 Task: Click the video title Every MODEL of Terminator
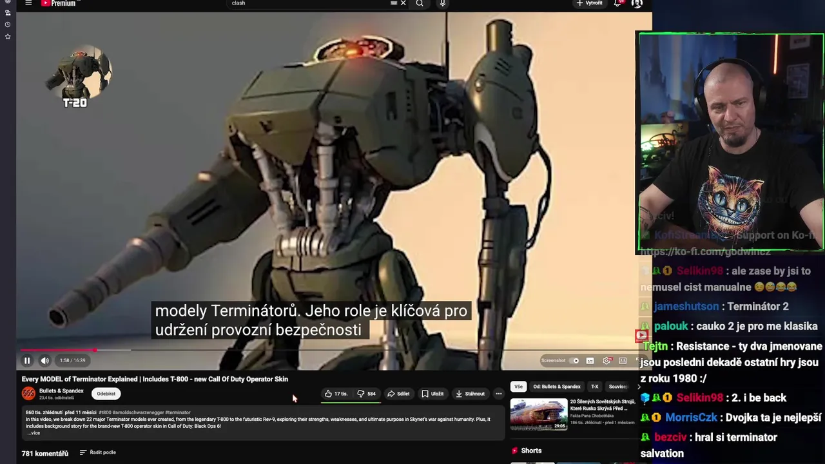tap(155, 379)
